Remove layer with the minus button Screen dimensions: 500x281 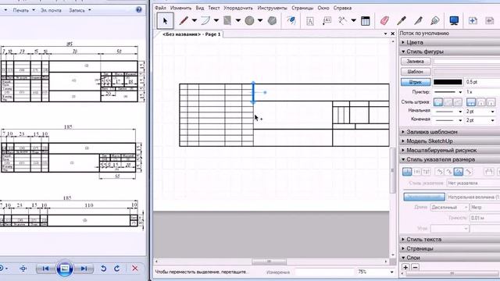coord(415,267)
